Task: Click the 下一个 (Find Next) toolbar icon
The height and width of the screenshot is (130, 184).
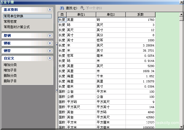Action: 82,8
